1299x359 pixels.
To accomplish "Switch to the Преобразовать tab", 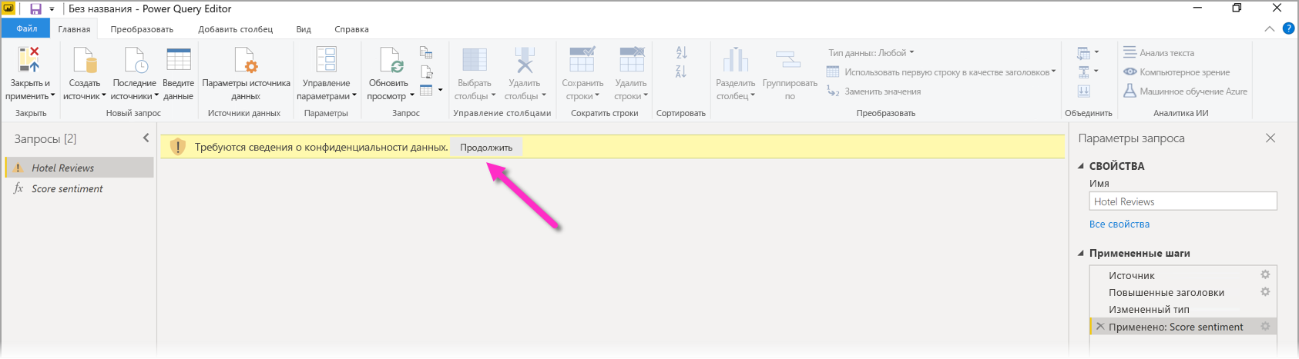I will pyautogui.click(x=142, y=29).
